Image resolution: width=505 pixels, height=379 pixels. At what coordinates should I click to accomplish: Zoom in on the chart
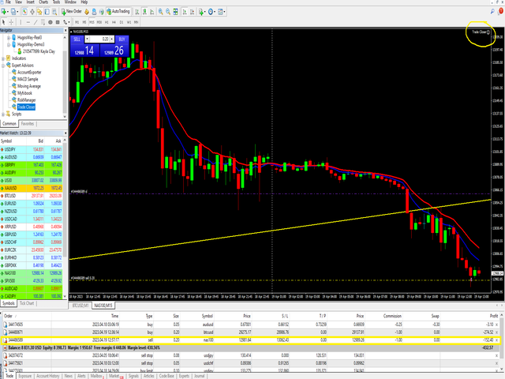160,12
